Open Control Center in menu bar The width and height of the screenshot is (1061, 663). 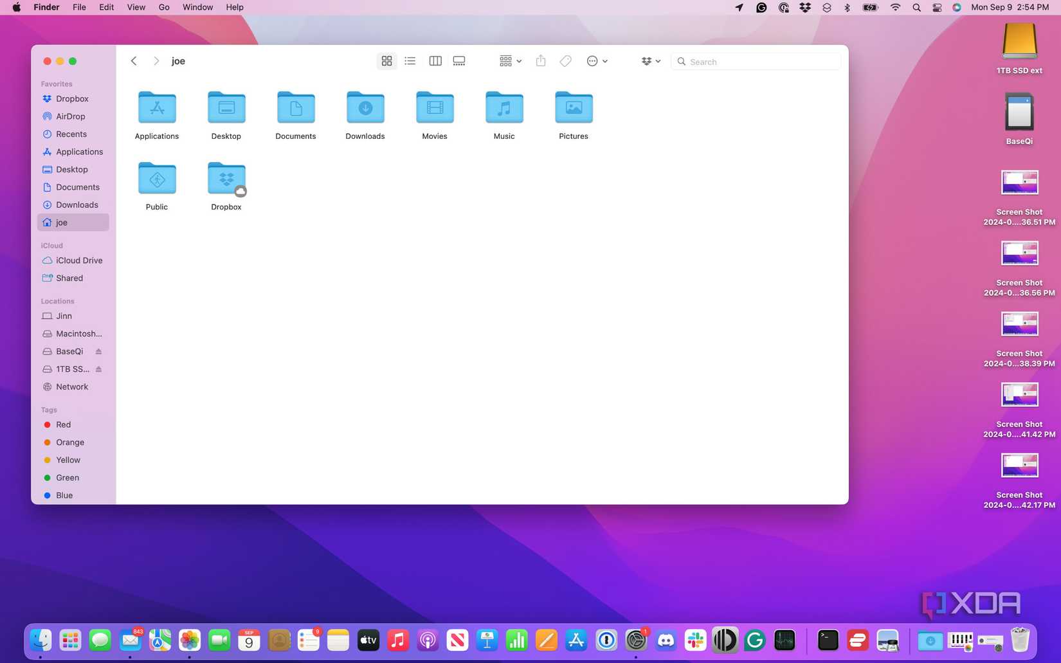[937, 7]
